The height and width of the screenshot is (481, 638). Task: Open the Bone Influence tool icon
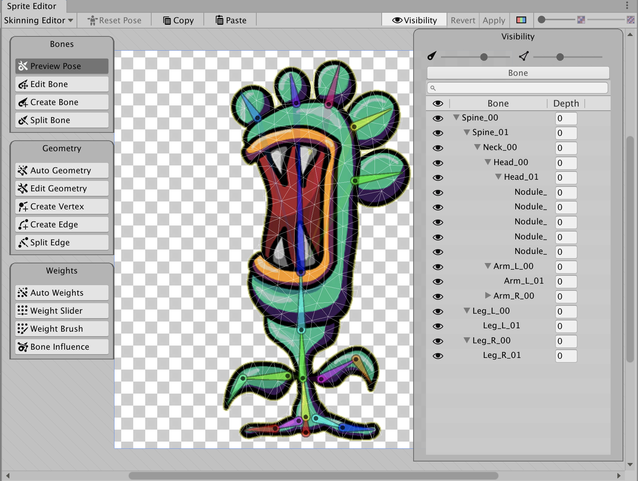point(23,347)
